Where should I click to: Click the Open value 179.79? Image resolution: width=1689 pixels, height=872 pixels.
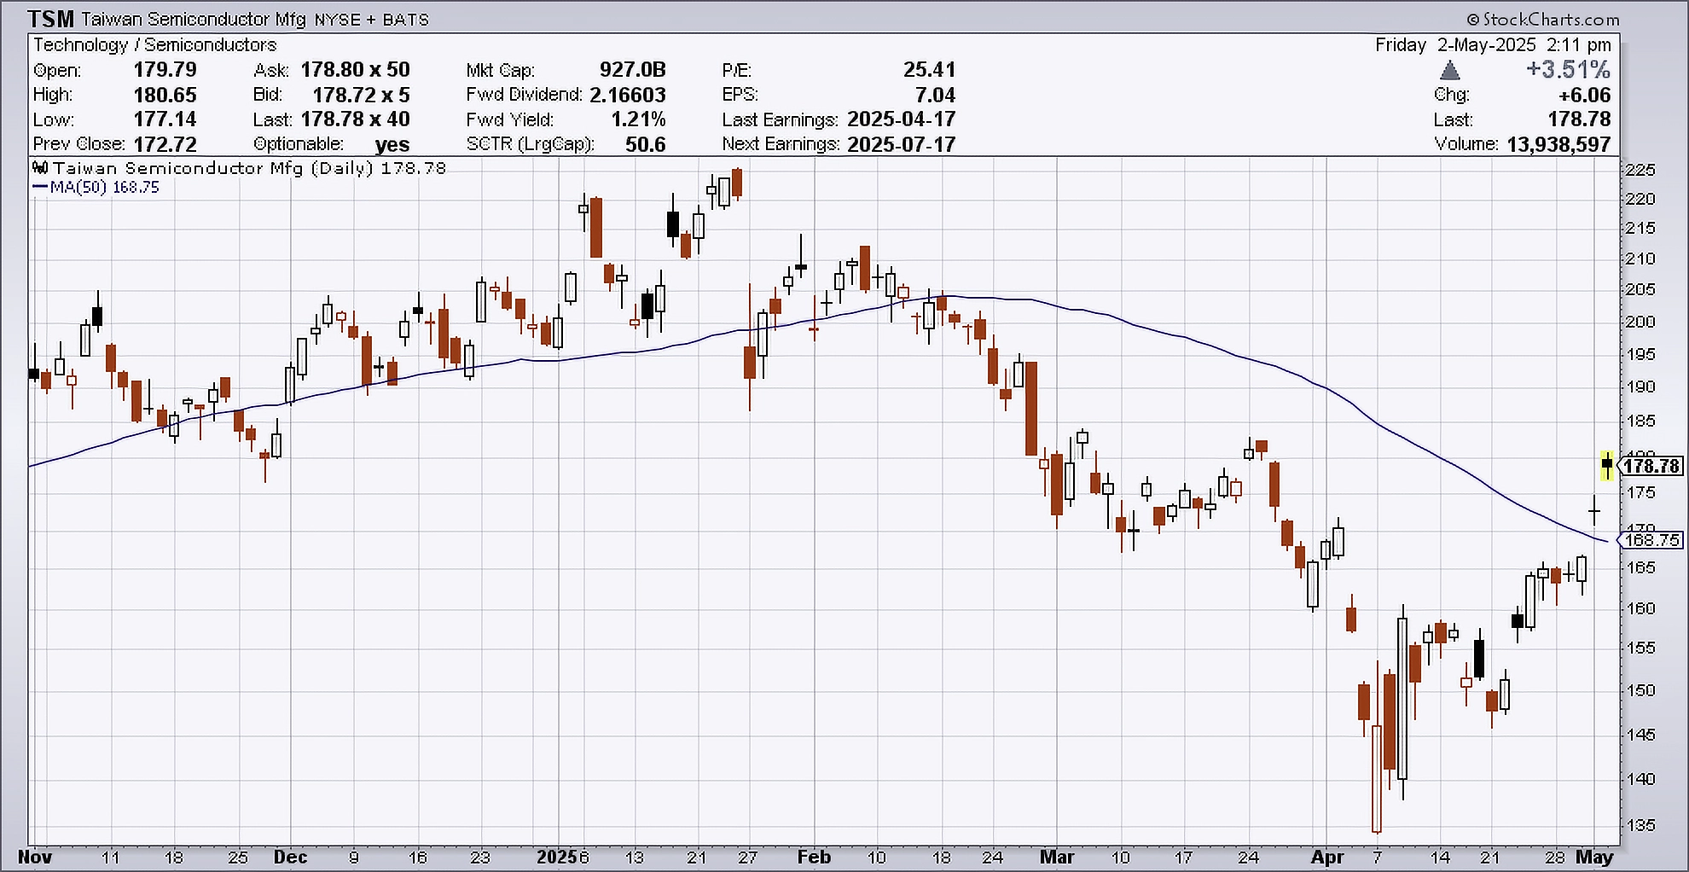point(165,70)
